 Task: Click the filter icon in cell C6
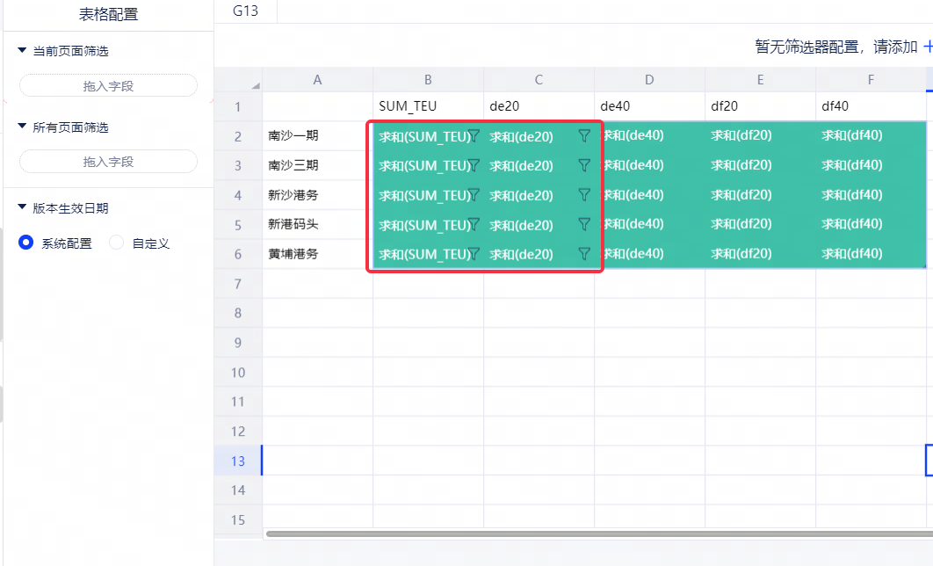point(584,254)
